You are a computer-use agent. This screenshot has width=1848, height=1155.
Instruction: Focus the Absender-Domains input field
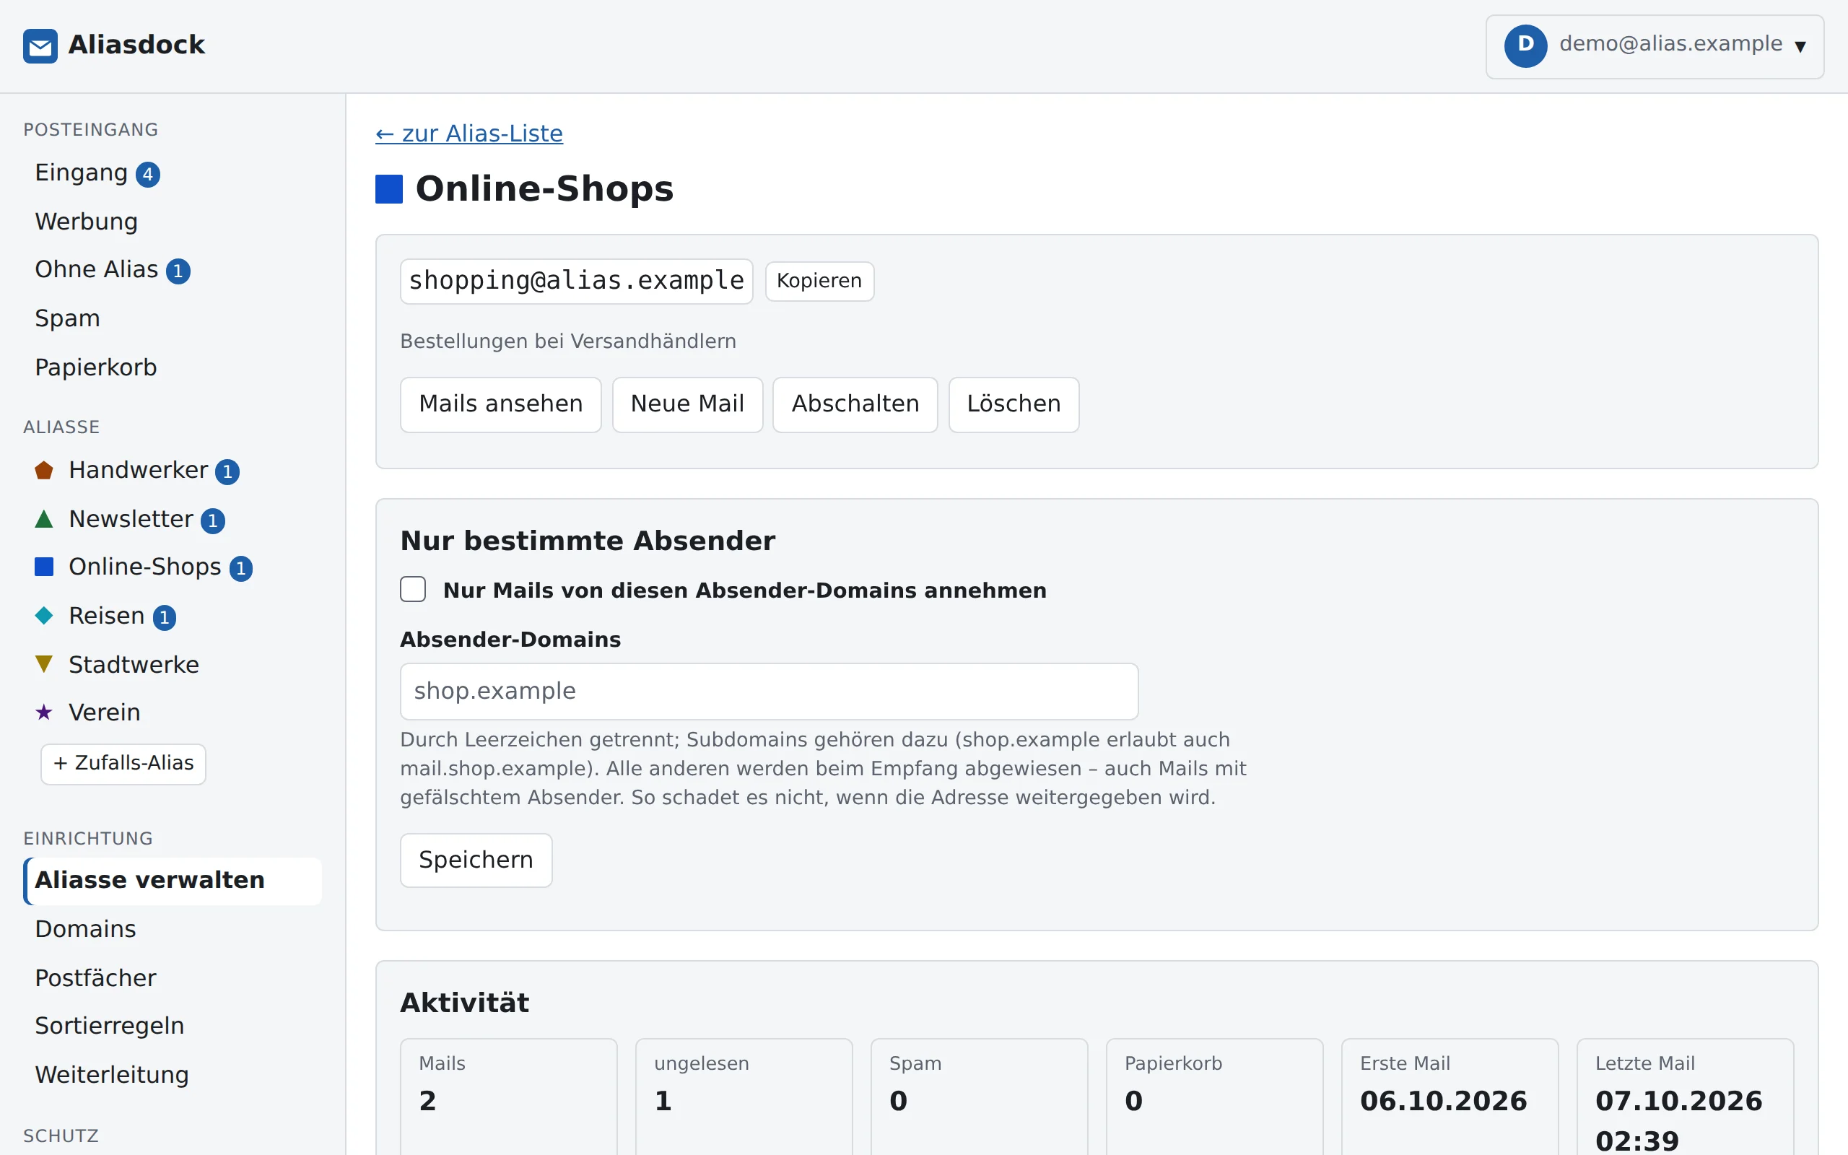[x=769, y=692]
